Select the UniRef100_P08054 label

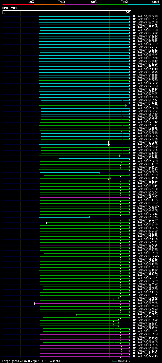click(x=146, y=353)
